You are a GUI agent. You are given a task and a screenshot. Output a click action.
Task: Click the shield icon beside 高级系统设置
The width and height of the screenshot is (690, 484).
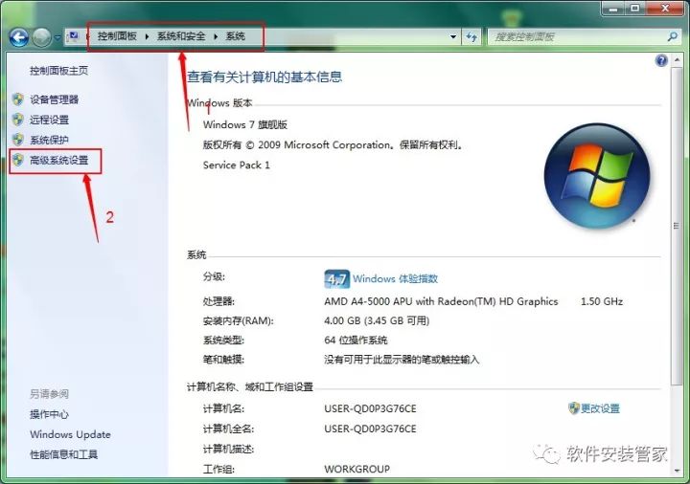[17, 161]
